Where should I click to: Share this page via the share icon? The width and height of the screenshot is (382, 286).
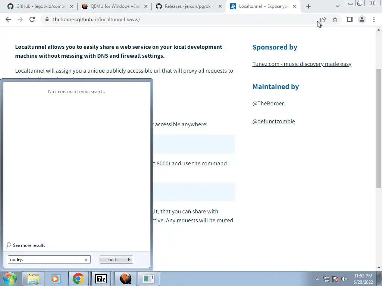pyautogui.click(x=323, y=19)
